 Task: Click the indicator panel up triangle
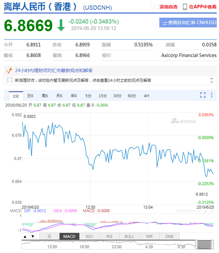pyautogui.click(x=25, y=237)
